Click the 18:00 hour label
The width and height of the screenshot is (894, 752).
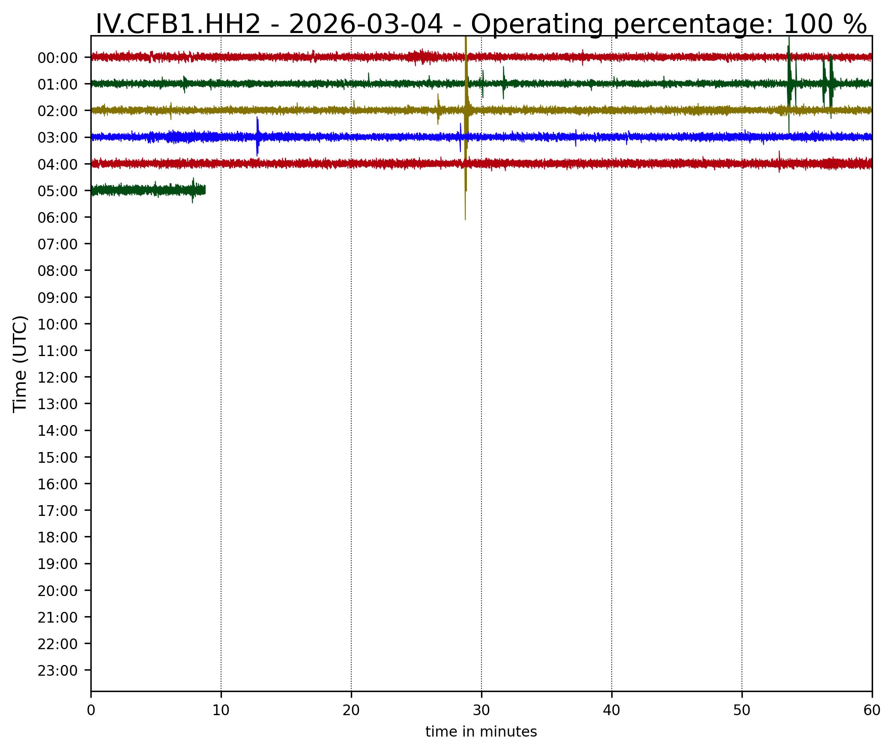click(x=57, y=537)
